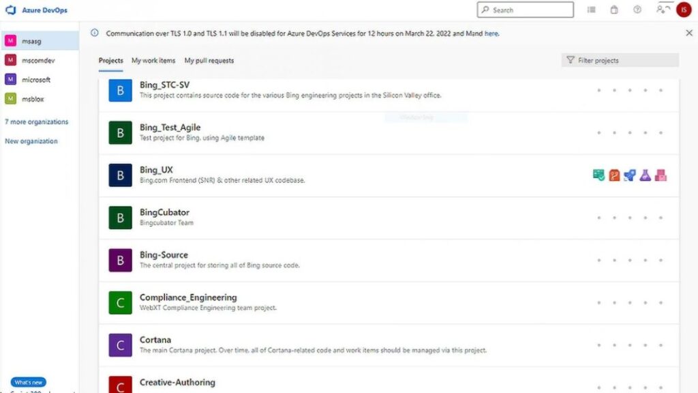
Task: Click inside the Search input field
Action: point(525,10)
